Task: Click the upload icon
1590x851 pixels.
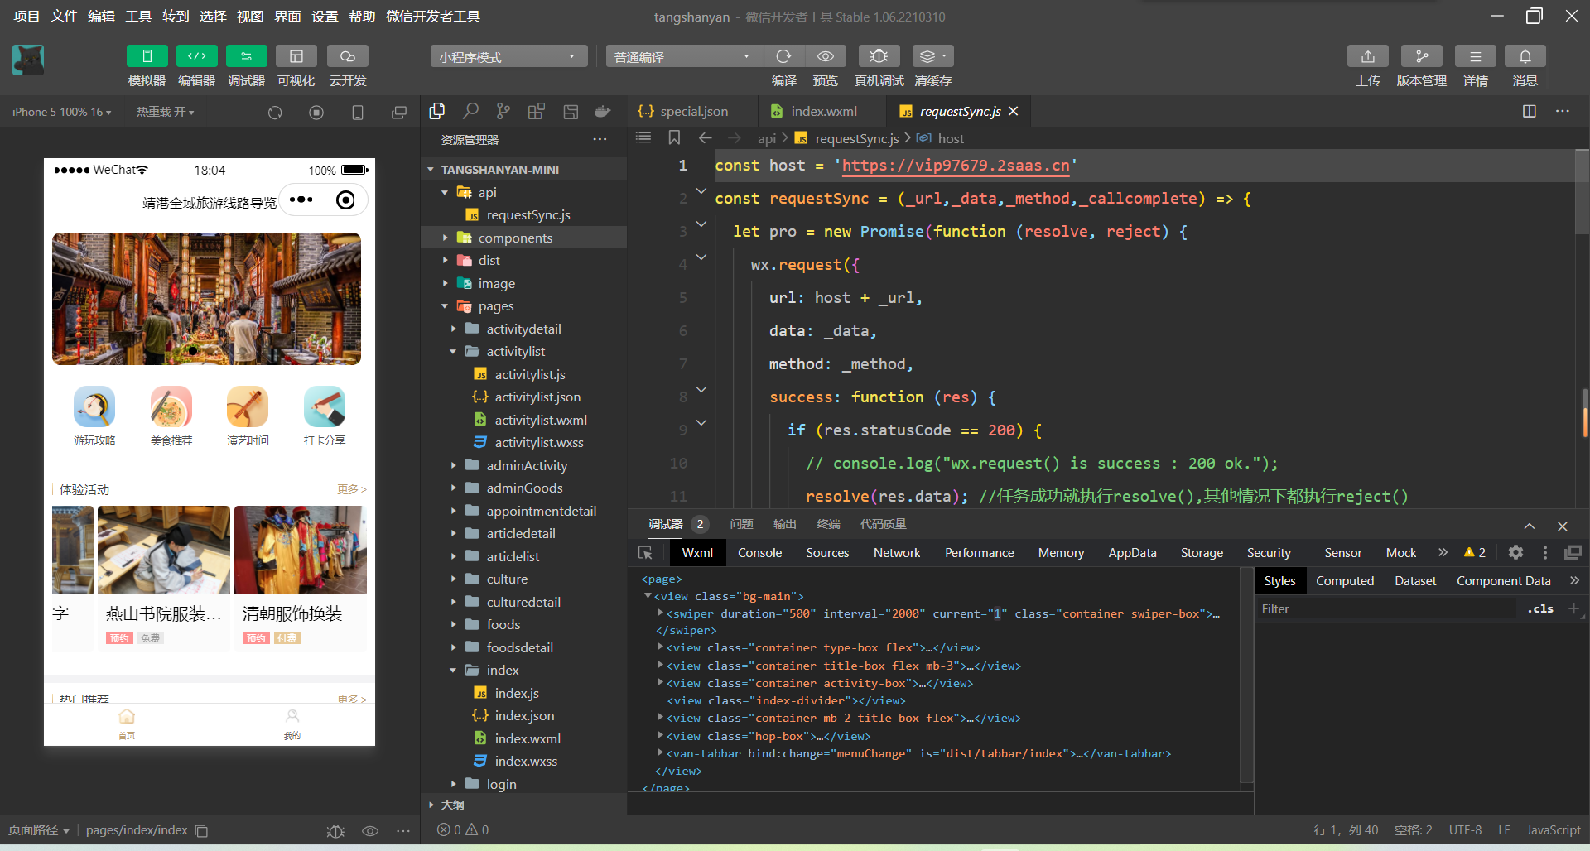Action: 1368,56
